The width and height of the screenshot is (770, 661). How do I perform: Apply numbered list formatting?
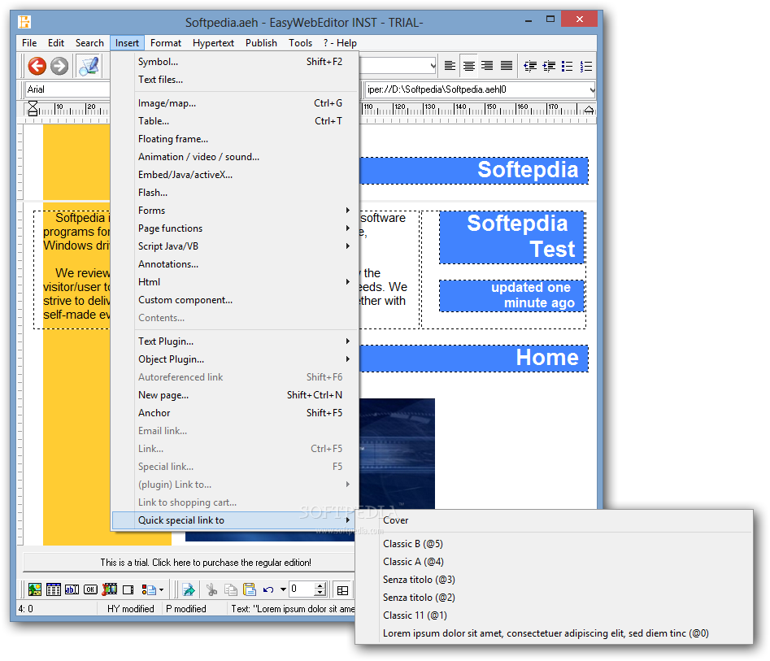pos(586,66)
